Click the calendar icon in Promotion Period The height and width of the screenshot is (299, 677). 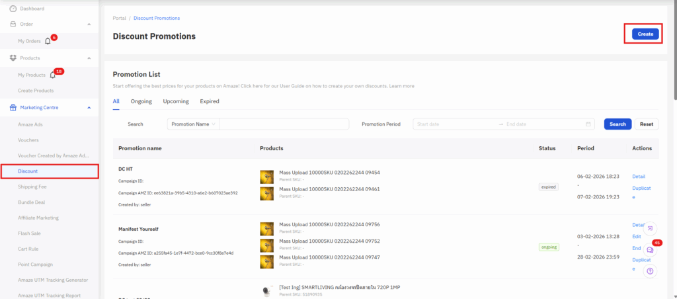click(588, 124)
